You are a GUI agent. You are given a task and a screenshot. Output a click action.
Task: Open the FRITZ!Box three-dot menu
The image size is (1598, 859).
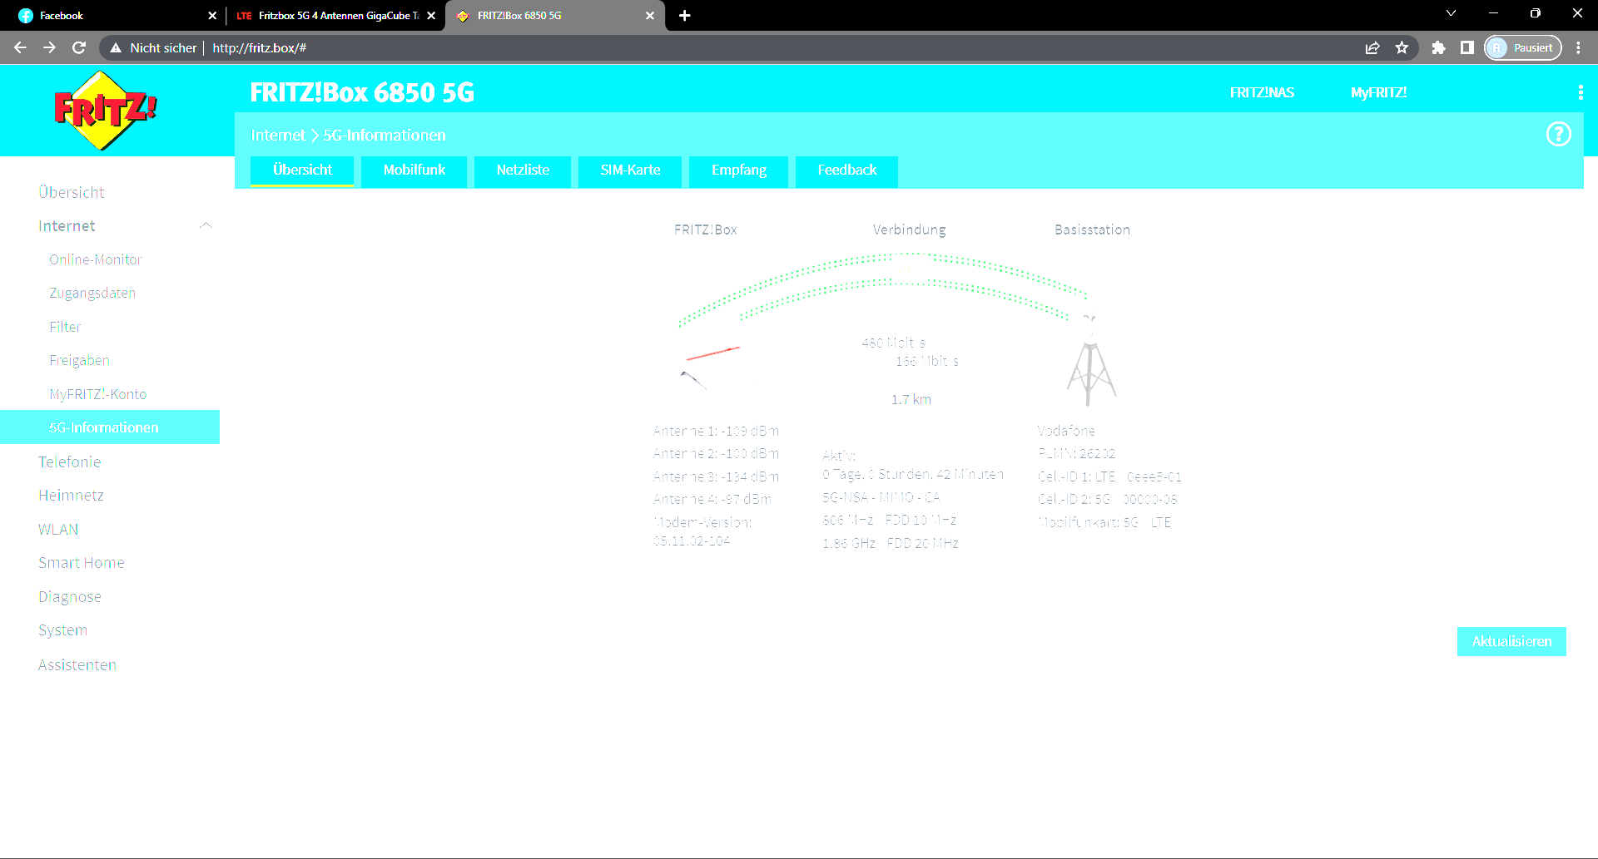point(1581,92)
